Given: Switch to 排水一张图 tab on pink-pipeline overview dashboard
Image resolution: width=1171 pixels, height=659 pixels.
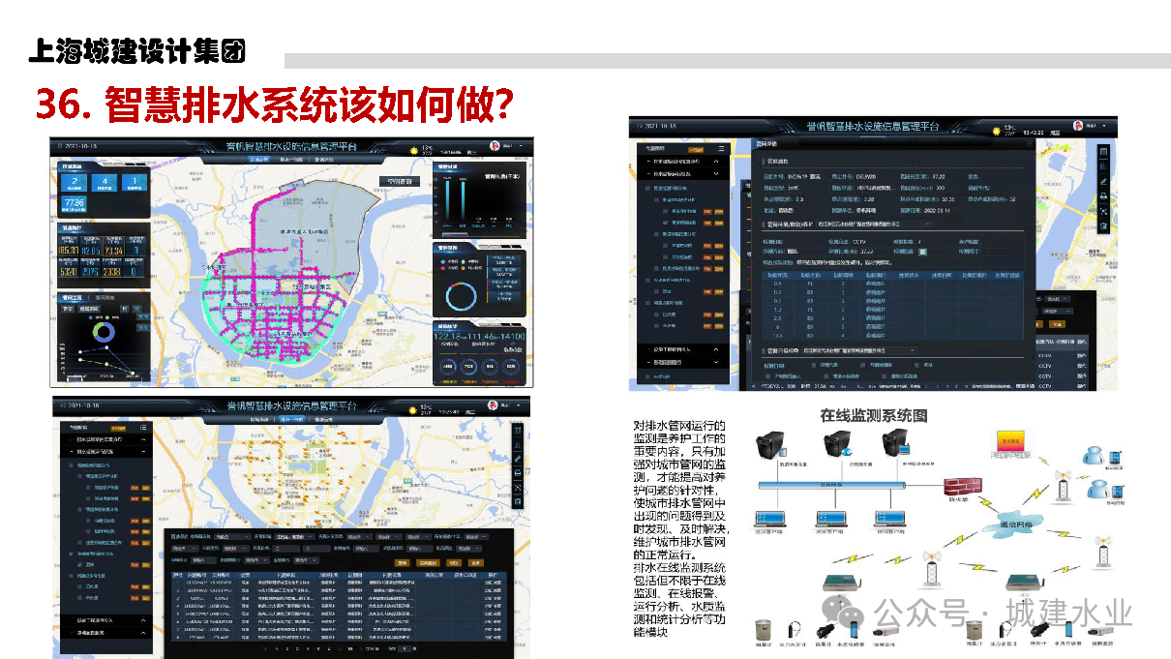Looking at the screenshot, I should (291, 159).
